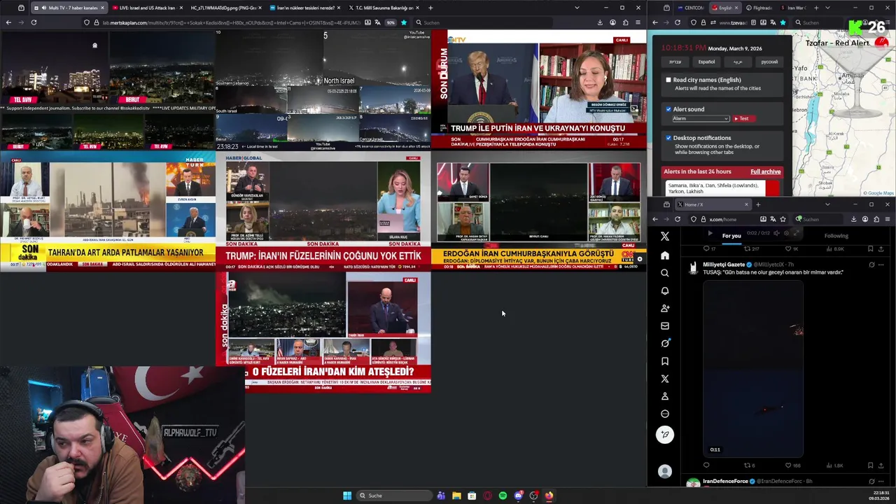Open Bookmarks in X sidebar

coord(665,361)
